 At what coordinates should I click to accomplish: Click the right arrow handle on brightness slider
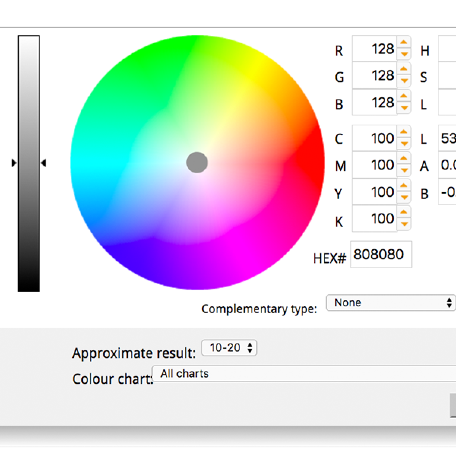pos(43,163)
